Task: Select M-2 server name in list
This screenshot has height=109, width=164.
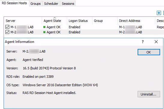Action: pos(22,32)
